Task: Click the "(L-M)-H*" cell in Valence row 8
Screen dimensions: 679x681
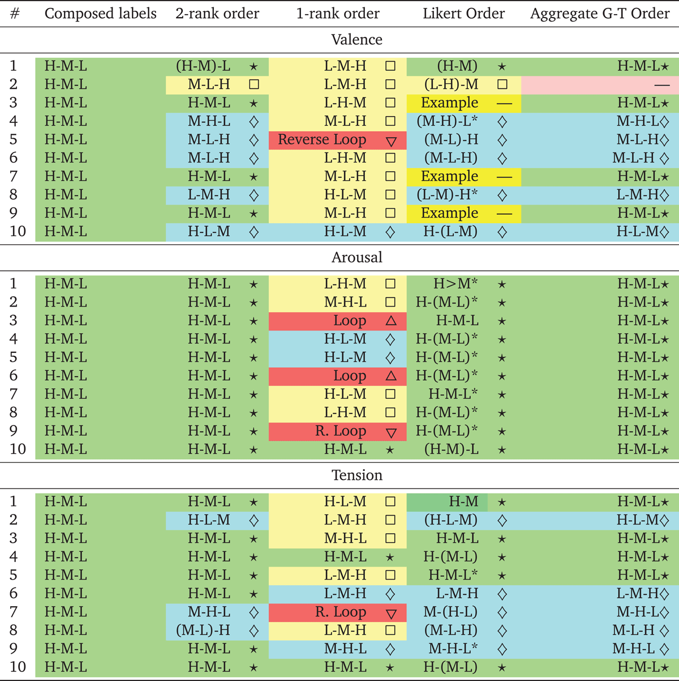Action: pyautogui.click(x=447, y=195)
